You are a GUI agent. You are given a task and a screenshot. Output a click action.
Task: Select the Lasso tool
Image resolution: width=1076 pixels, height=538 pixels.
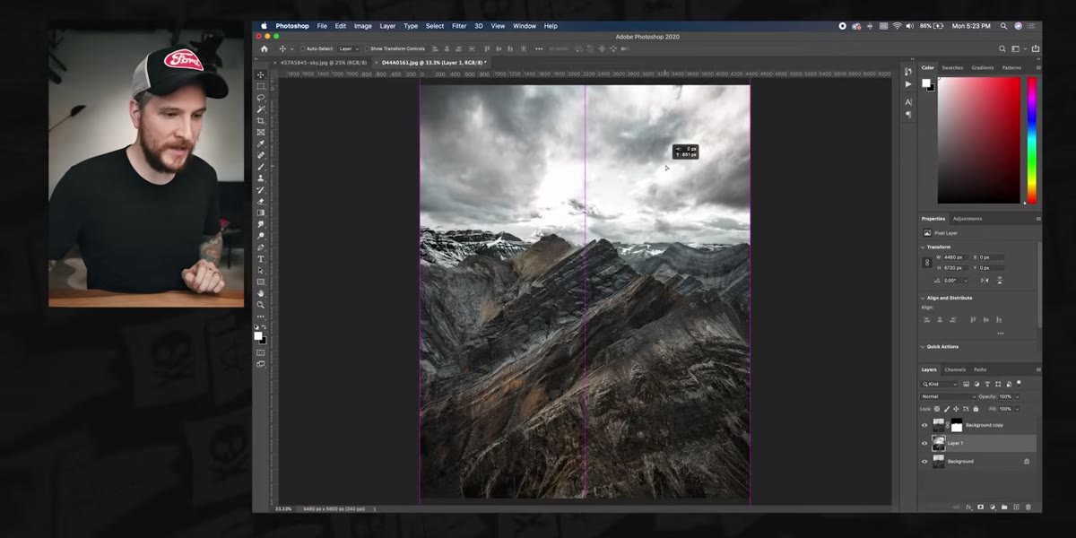[x=261, y=98]
